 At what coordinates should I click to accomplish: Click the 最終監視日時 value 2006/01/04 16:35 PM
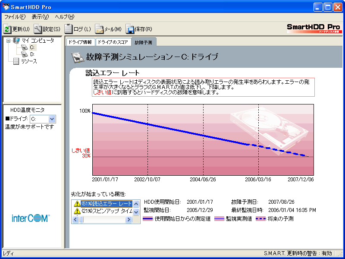click(292, 210)
